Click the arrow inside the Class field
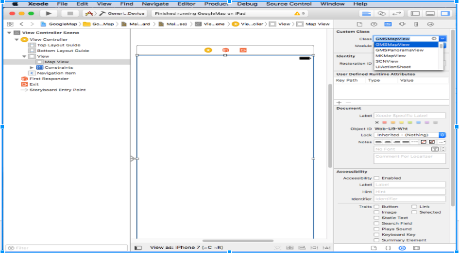The image size is (459, 253). tap(434, 39)
